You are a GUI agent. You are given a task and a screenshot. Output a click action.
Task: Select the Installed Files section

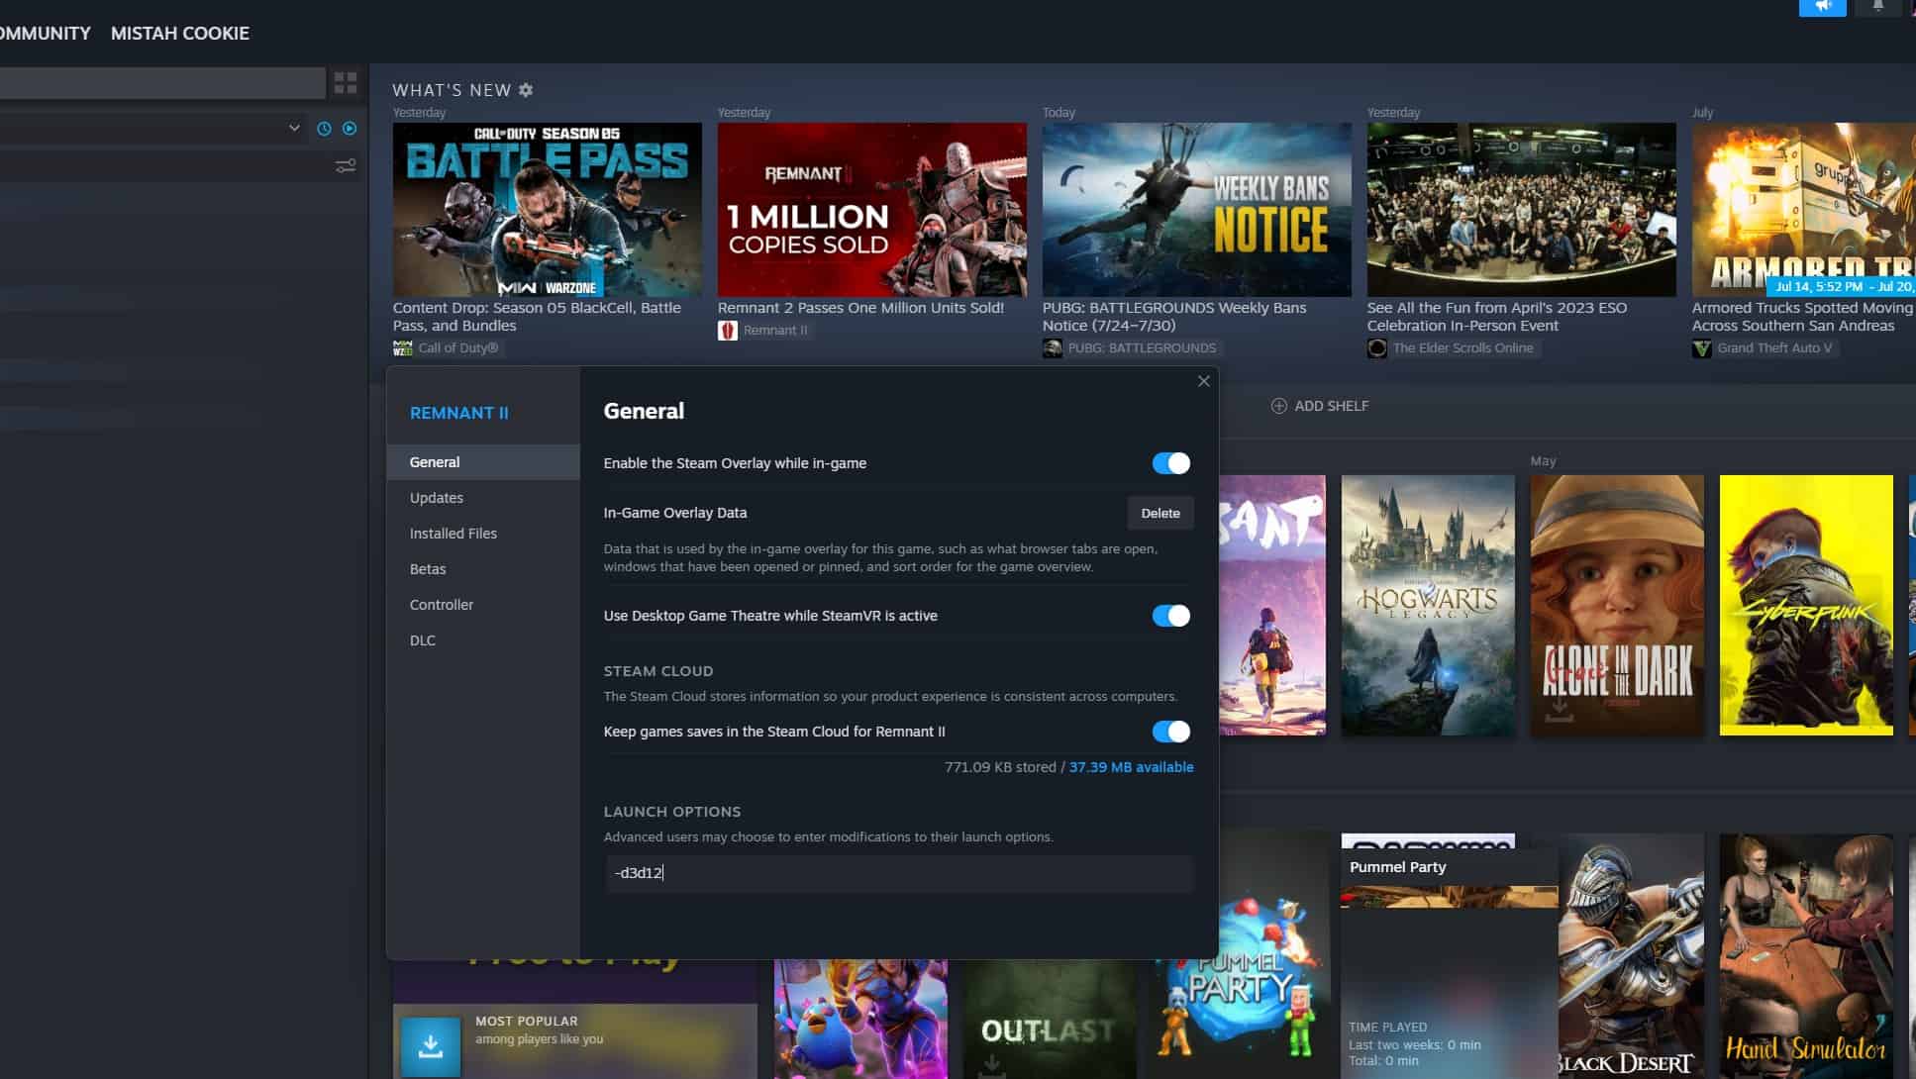[x=453, y=532]
